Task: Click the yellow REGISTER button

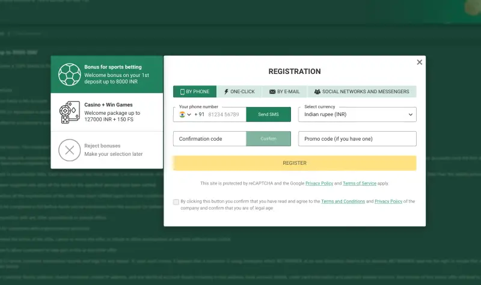Action: pos(295,163)
